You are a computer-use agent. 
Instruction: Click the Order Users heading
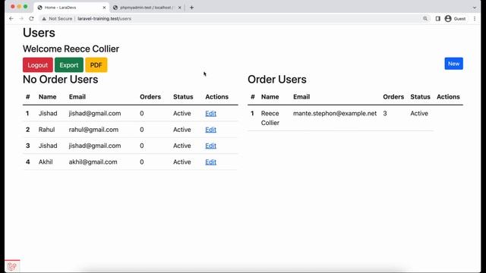(x=276, y=80)
